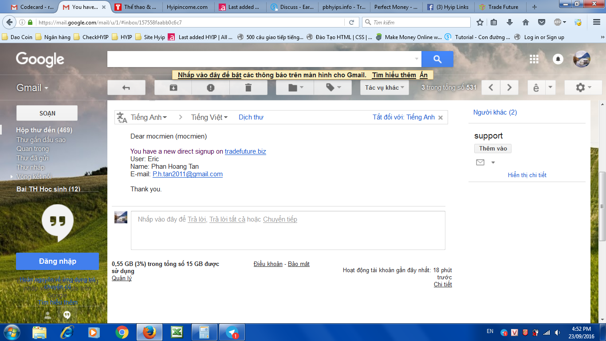Open Bai TH Hoc sinh label
This screenshot has height=341, width=606.
(48, 189)
